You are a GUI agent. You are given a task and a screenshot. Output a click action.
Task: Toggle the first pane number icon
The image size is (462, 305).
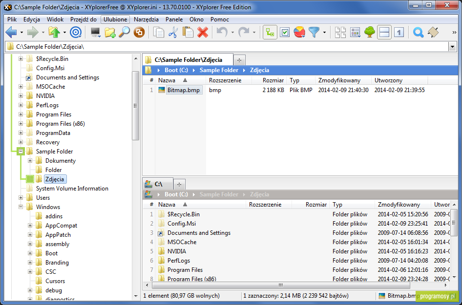(x=399, y=32)
